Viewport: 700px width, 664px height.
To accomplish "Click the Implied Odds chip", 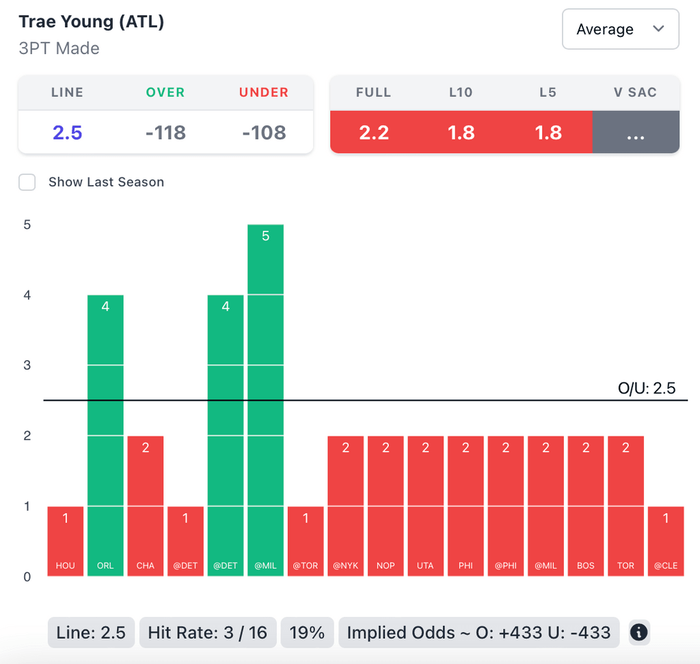I will 479,633.
